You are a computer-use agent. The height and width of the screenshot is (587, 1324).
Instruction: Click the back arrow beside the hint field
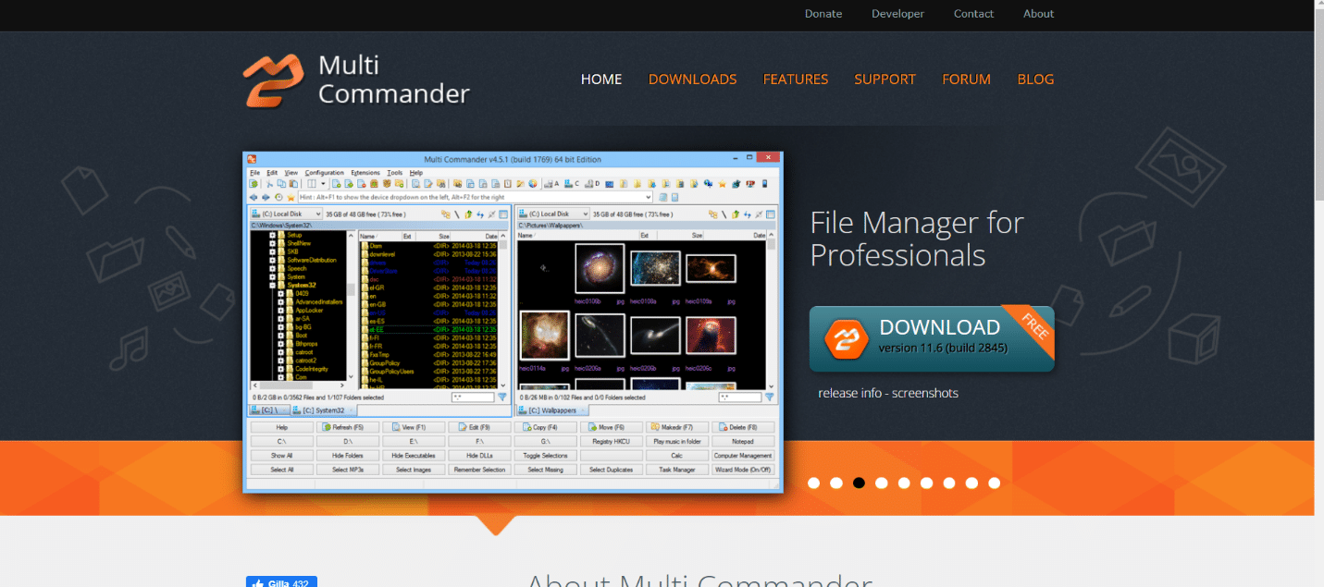(x=254, y=197)
